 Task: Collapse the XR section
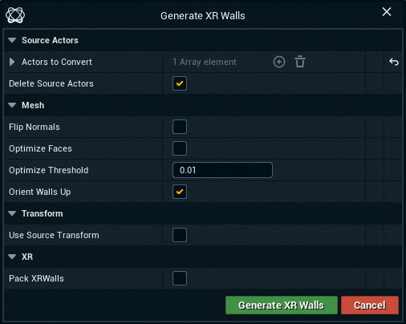pyautogui.click(x=12, y=257)
